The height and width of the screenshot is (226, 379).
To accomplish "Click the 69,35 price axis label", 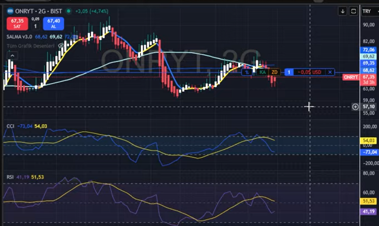I will coord(369,63).
